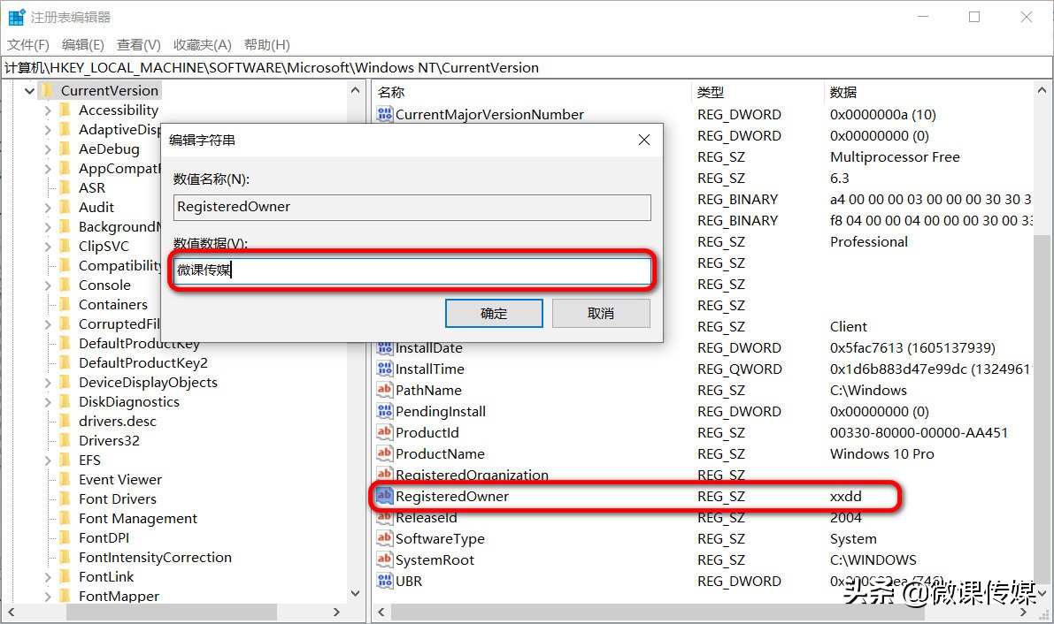Click the InstallDate value icon
The height and width of the screenshot is (624, 1054).
384,348
